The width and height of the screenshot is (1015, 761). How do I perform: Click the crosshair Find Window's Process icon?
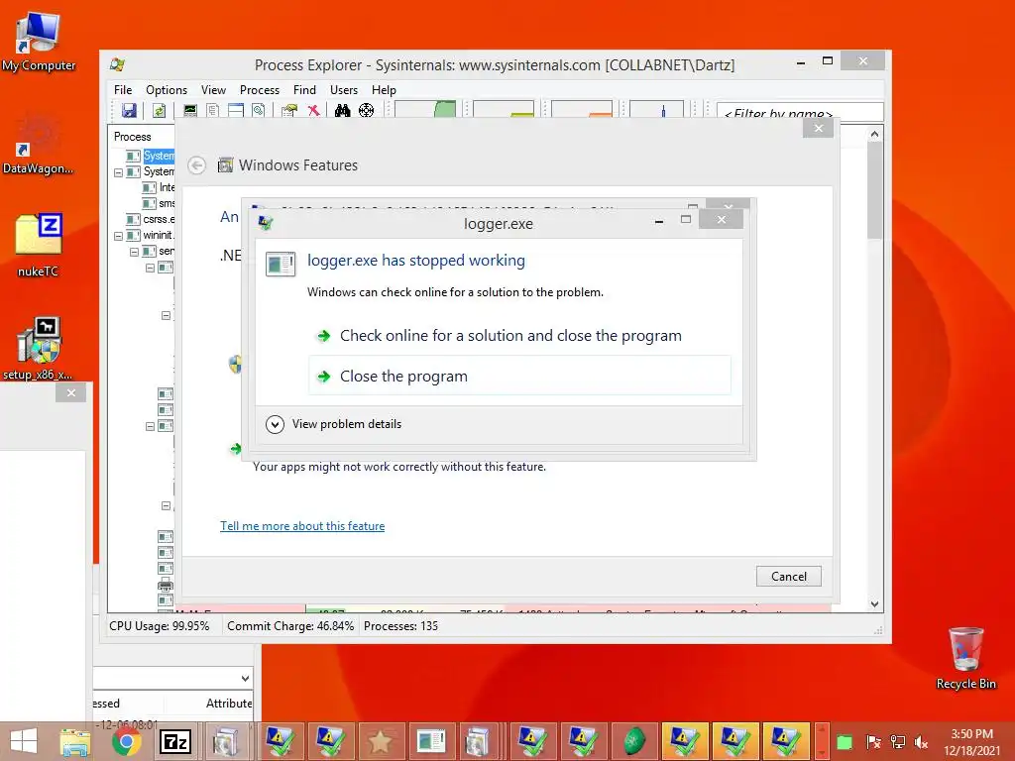(367, 110)
